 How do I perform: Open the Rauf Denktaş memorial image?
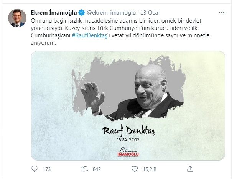click(128, 105)
